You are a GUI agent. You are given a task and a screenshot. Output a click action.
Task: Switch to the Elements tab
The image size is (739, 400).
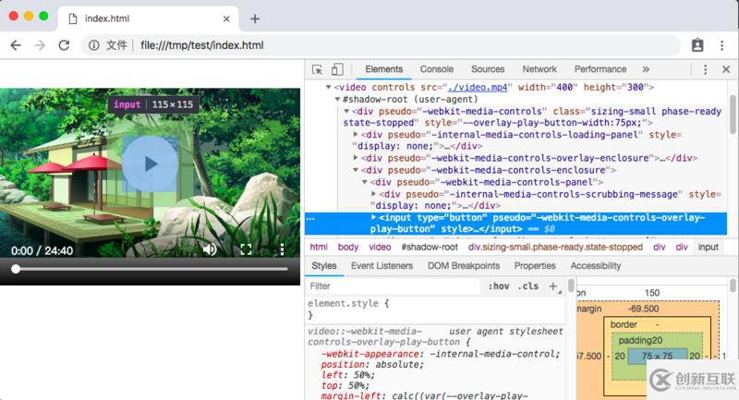tap(383, 69)
